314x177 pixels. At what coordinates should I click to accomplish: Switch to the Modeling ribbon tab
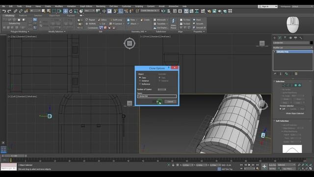tap(9, 15)
